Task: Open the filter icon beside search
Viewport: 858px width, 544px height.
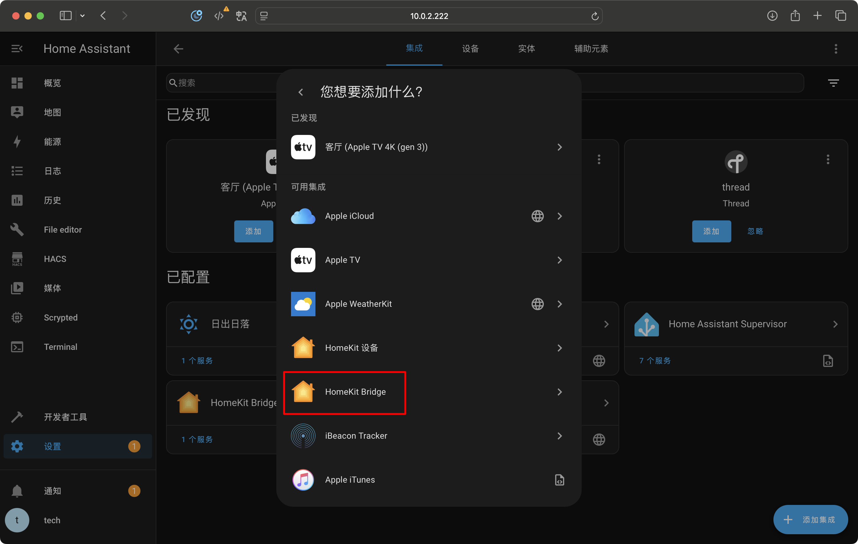Action: click(833, 83)
